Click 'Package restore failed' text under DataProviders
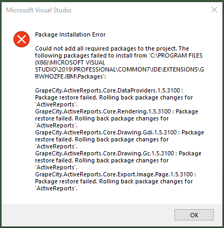The height and width of the screenshot is (228, 224). pyautogui.click(x=66, y=97)
